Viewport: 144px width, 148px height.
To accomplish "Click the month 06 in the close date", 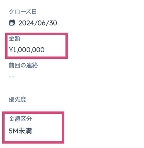I will [42, 23].
